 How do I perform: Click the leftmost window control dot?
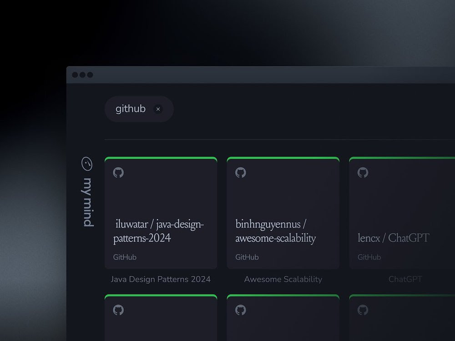tap(75, 75)
